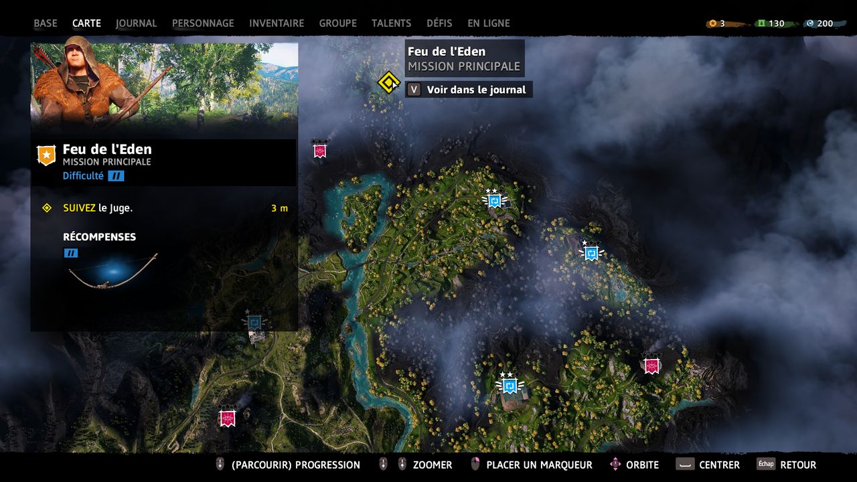Click the red enemy flag at bottom left
Screen dimensions: 857x482
pos(228,418)
